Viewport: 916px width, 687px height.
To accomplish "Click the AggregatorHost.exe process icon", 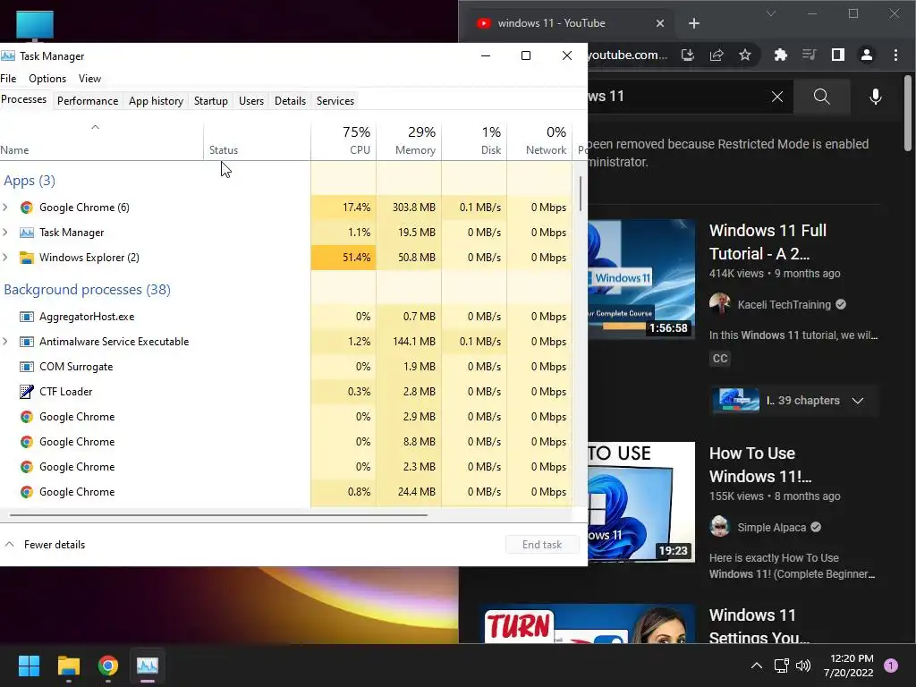I will [x=26, y=317].
